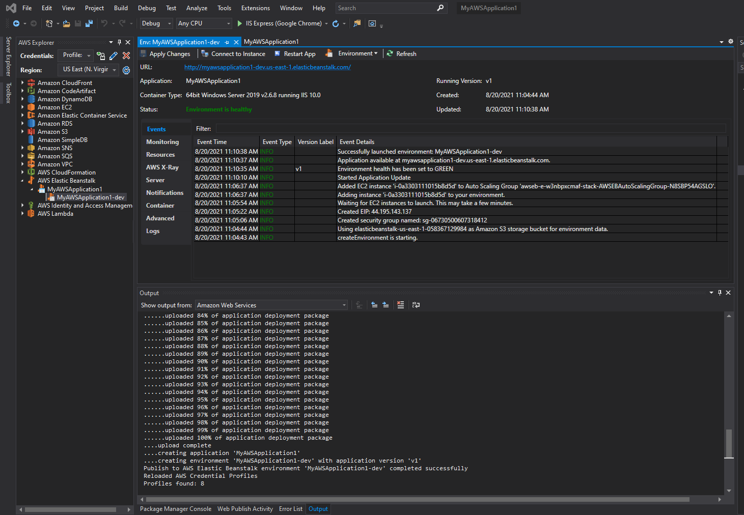Start IIS Express with green play icon

(240, 23)
